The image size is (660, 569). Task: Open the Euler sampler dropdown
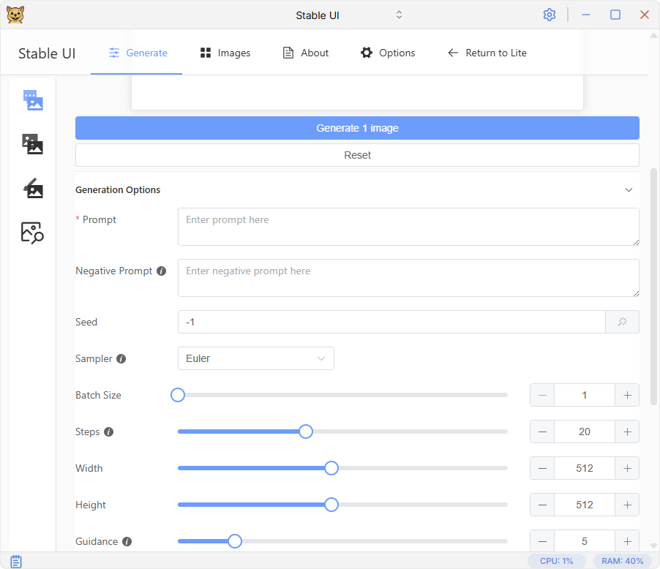pos(255,358)
